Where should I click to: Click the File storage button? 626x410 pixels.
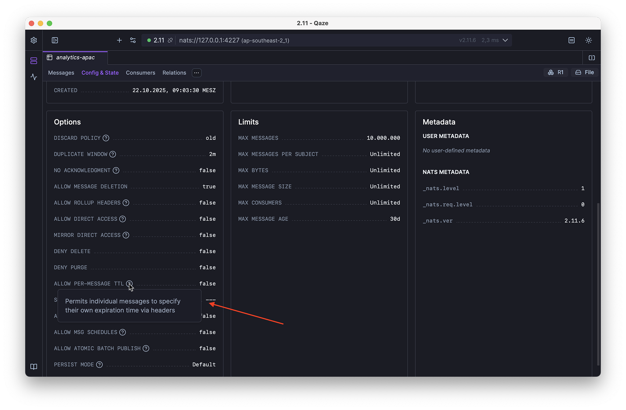[585, 72]
